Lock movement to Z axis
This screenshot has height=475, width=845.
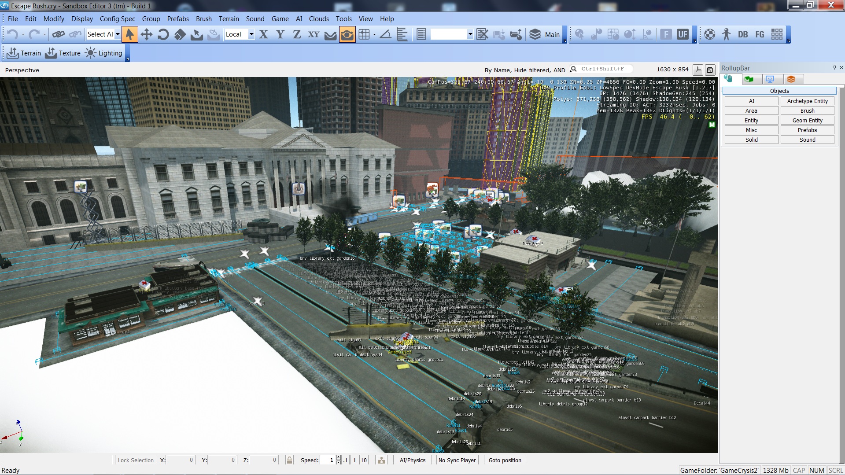pos(297,34)
